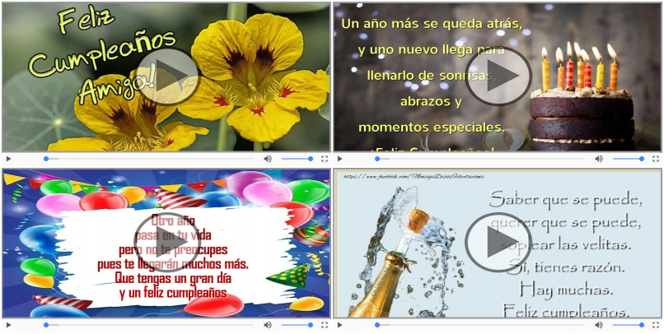Click the small play icon below the birthday cake video
This screenshot has height=334, width=664.
[341, 159]
